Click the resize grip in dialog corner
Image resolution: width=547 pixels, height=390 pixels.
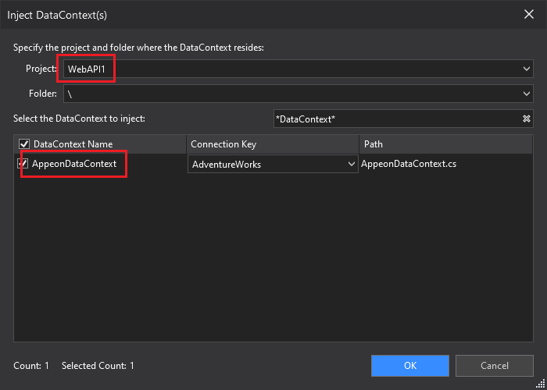pos(541,384)
